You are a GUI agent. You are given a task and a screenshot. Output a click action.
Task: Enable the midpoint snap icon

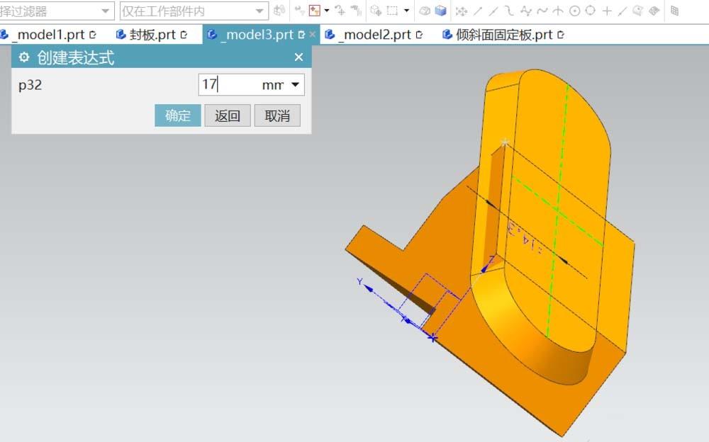click(x=494, y=9)
